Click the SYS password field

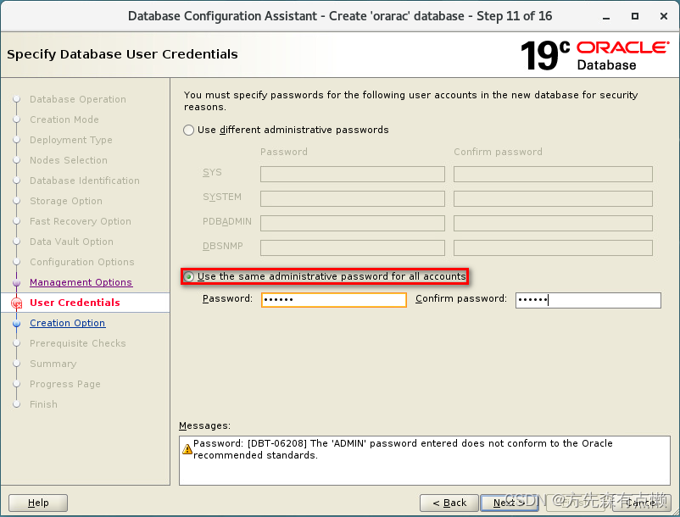click(353, 175)
